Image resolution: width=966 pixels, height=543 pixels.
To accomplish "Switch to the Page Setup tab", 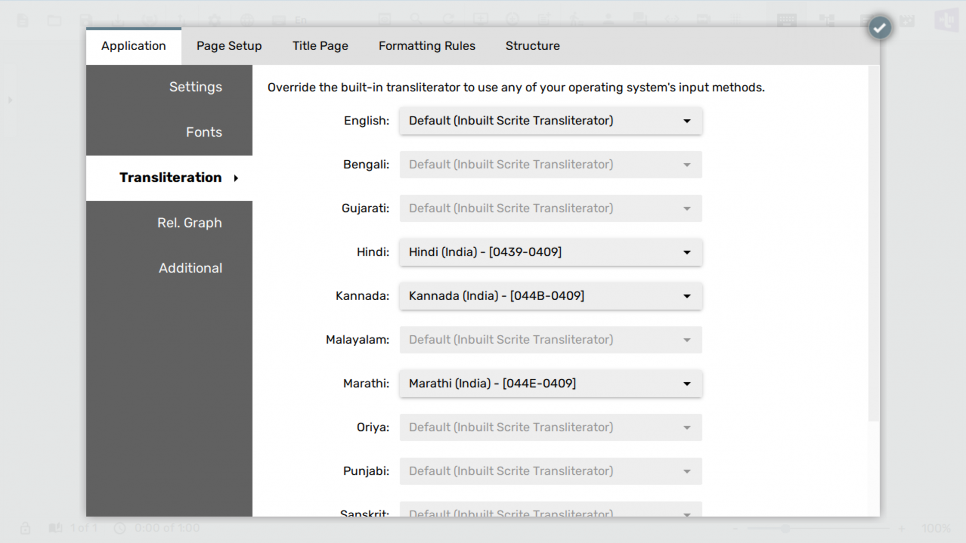I will tap(229, 45).
